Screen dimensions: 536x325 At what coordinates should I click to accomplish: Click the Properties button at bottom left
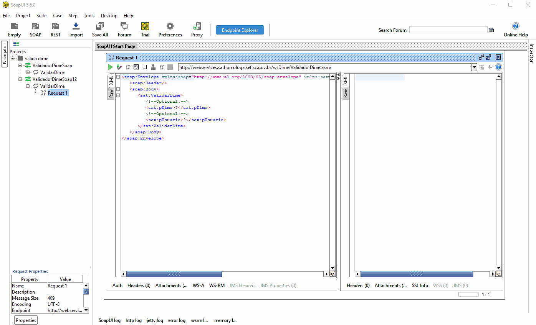(26, 320)
